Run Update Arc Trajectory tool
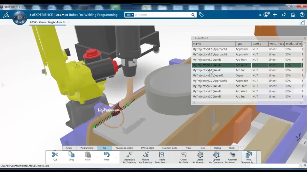Screen dimensions: 307x172 (146, 157)
